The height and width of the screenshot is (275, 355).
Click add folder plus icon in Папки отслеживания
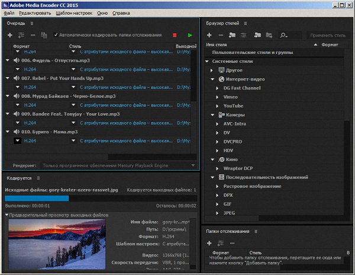click(x=209, y=243)
